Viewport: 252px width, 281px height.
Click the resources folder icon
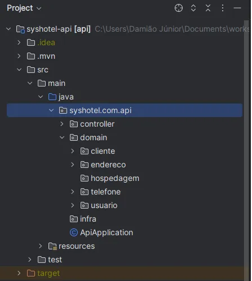(x=52, y=246)
